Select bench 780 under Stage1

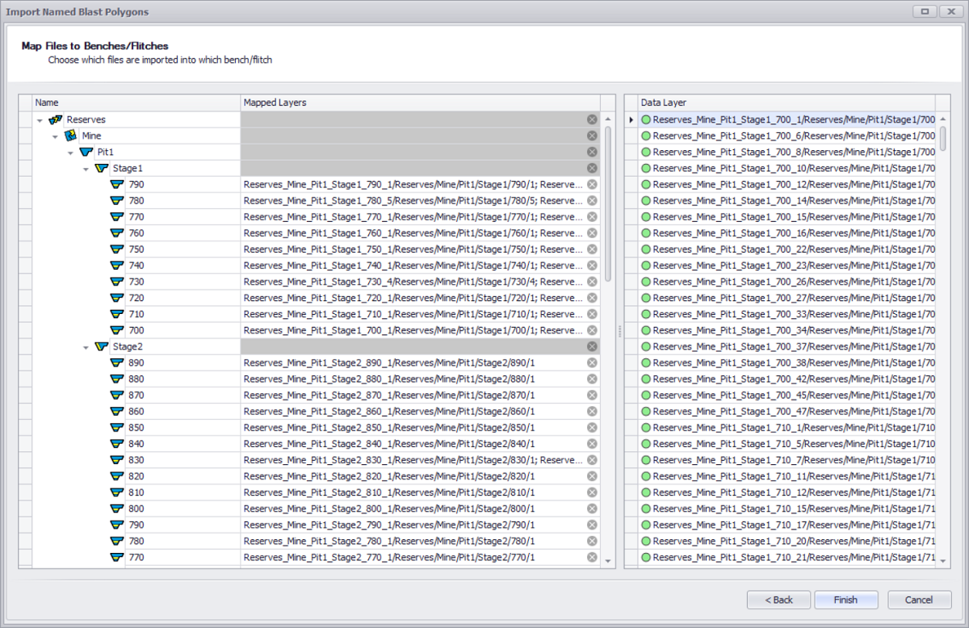(x=136, y=200)
